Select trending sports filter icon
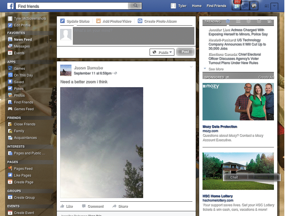This screenshot has height=216, width=288. (259, 21)
